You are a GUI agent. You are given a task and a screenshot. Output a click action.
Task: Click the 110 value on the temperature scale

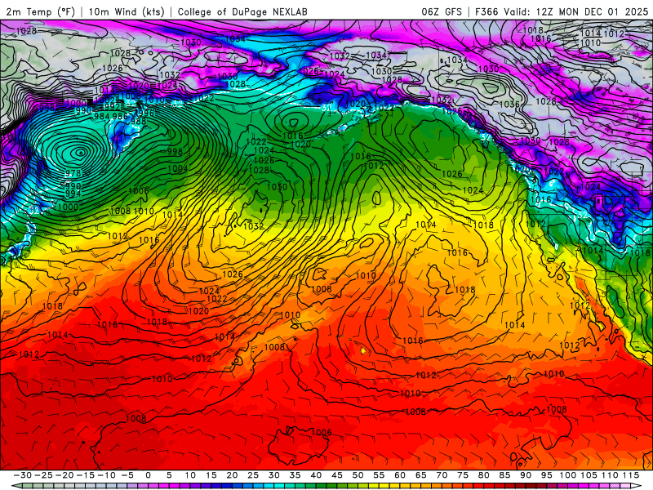pyautogui.click(x=610, y=475)
